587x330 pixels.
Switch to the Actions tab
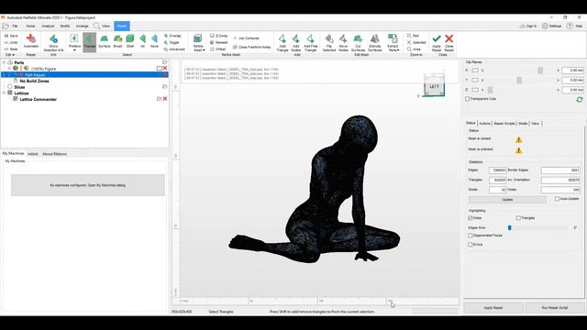coord(484,123)
